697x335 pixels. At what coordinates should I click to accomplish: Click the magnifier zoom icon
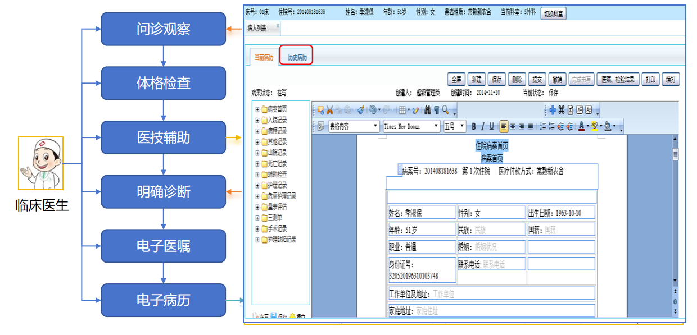pyautogui.click(x=445, y=110)
